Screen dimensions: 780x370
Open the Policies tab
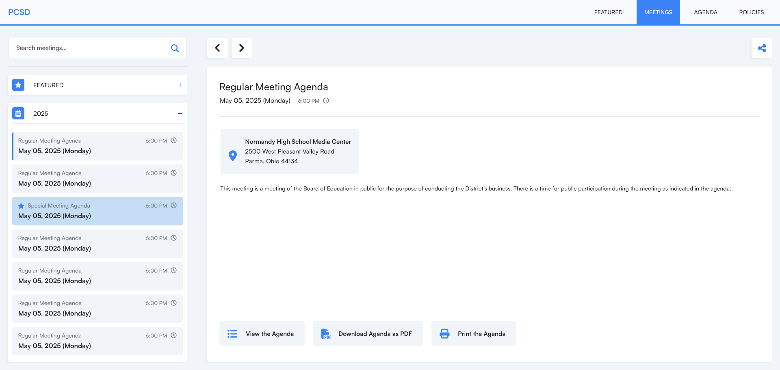coord(751,12)
